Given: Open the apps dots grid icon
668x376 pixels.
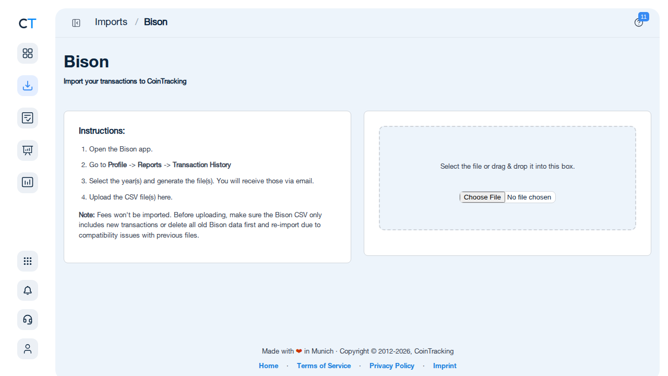Looking at the screenshot, I should click(28, 261).
